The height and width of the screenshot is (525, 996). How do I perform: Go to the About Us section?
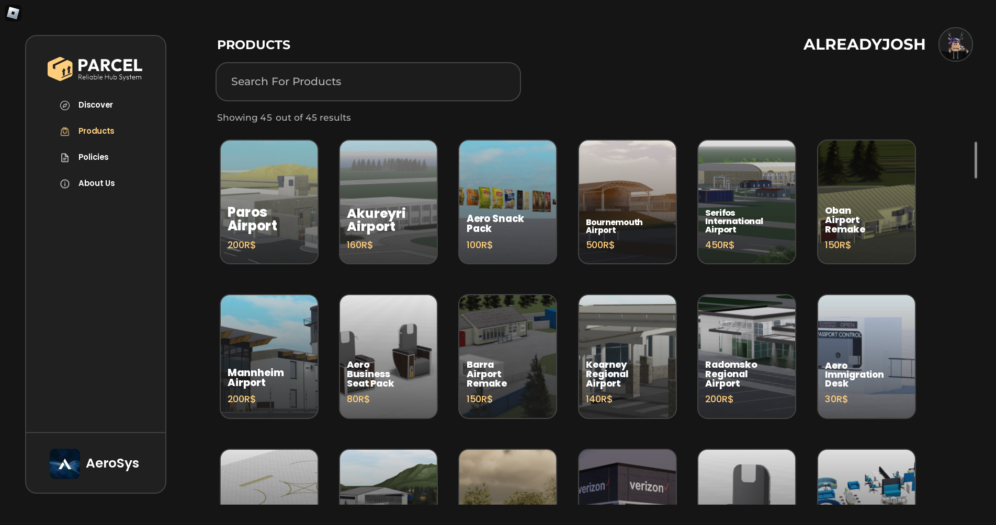97,183
